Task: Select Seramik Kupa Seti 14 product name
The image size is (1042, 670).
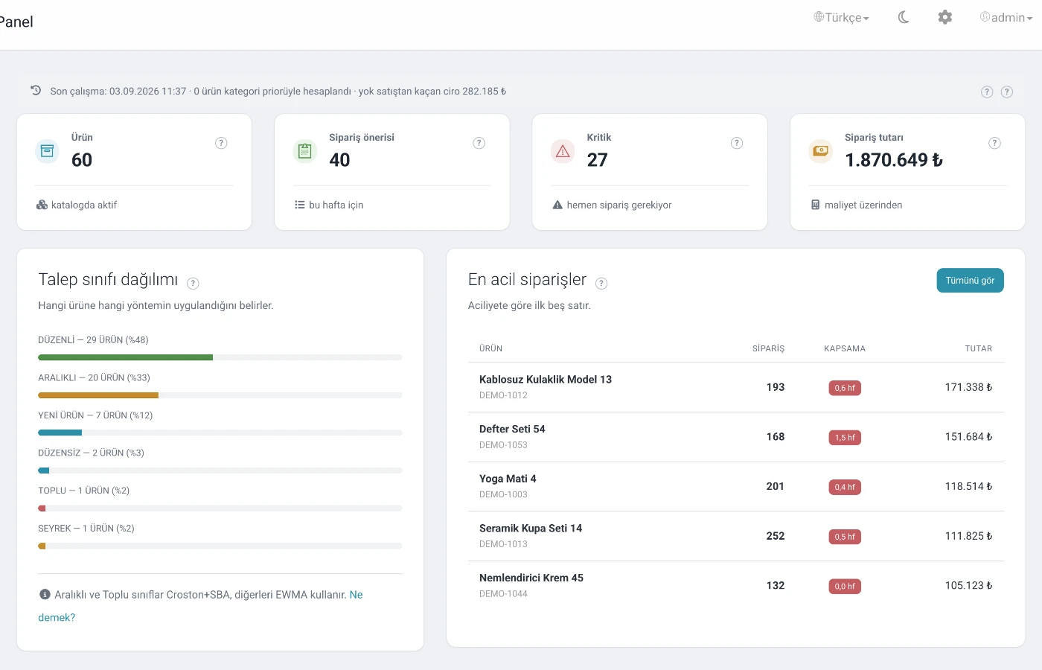Action: [x=531, y=529]
